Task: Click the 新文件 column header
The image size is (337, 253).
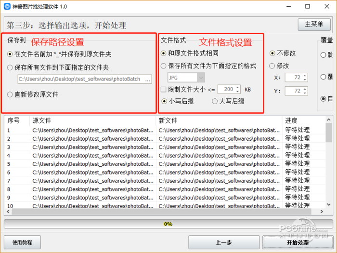Action: point(219,120)
